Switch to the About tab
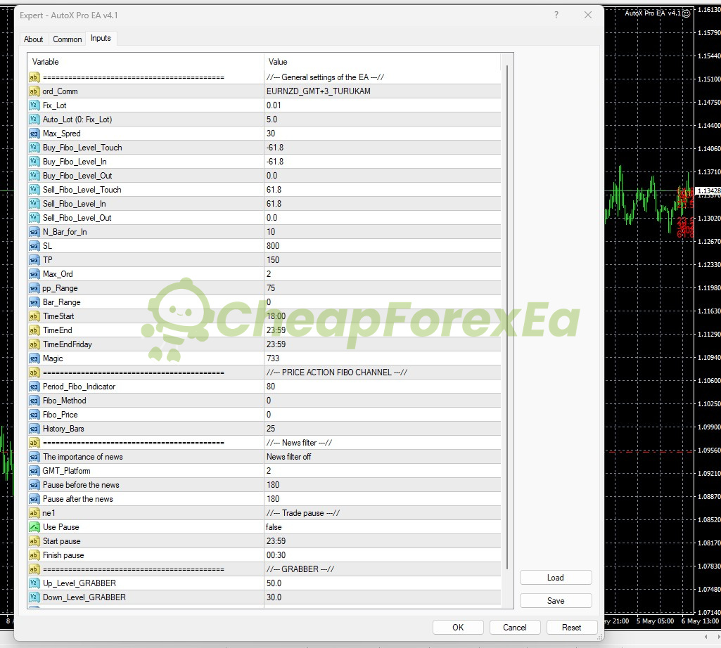The width and height of the screenshot is (721, 648). pos(34,39)
